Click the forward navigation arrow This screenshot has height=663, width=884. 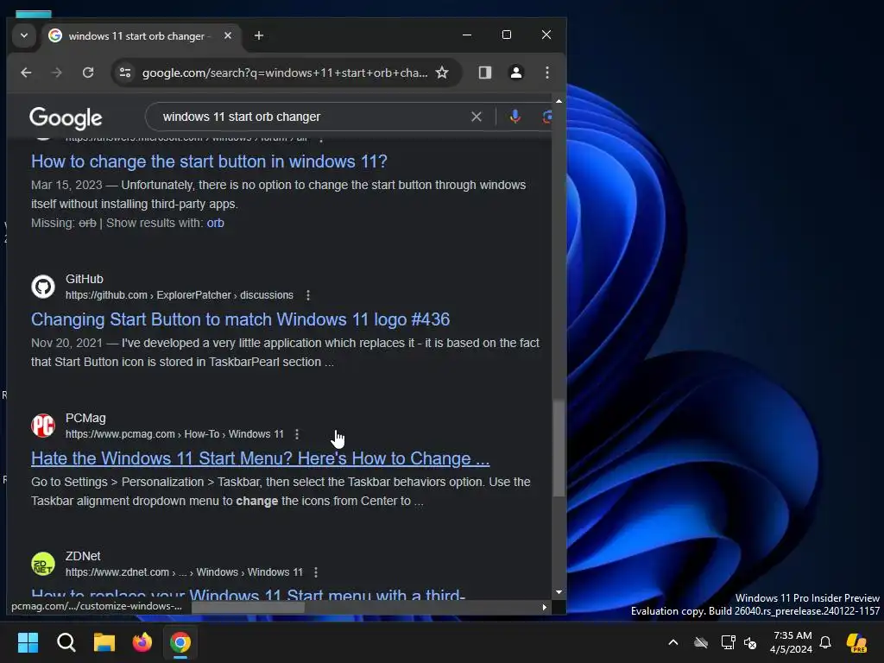[56, 73]
